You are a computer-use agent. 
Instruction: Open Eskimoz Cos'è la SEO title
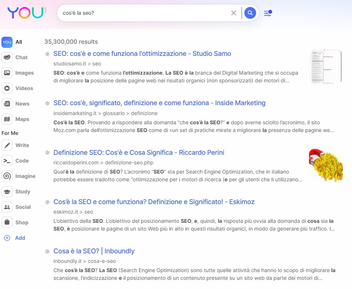(x=154, y=202)
